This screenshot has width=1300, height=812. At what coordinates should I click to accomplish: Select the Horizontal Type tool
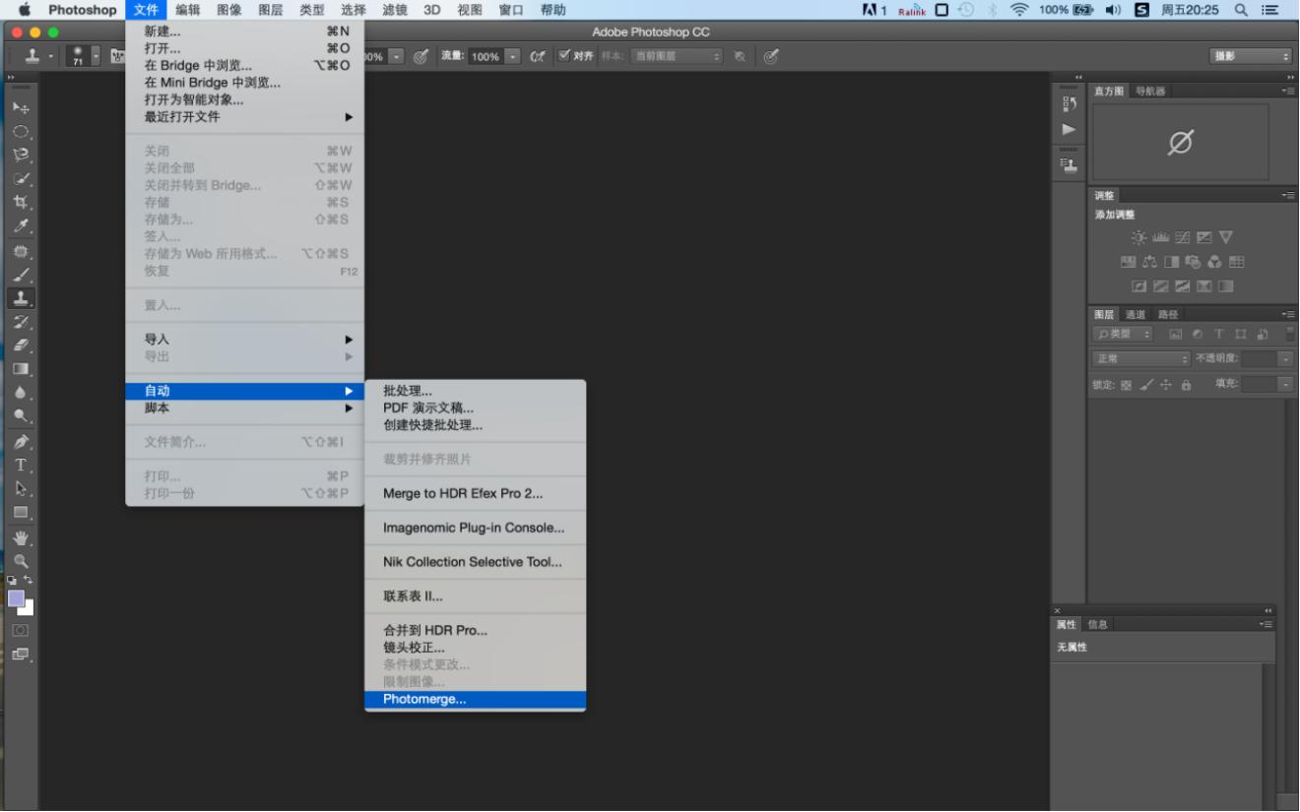(21, 465)
